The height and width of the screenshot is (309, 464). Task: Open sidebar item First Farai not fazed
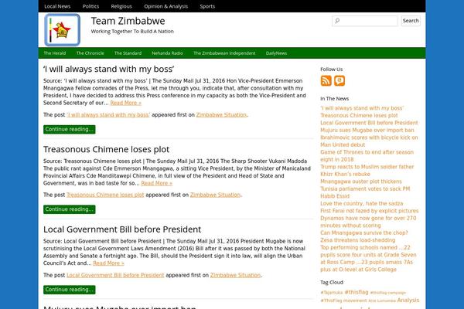point(370,211)
